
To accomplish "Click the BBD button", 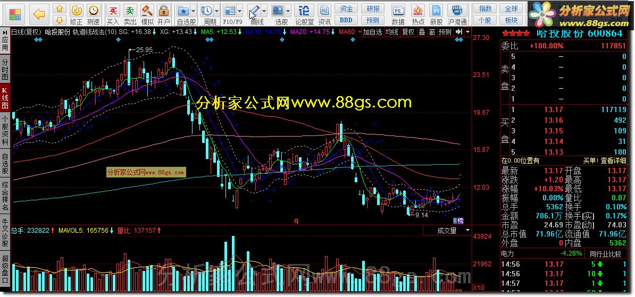I will pyautogui.click(x=346, y=20).
